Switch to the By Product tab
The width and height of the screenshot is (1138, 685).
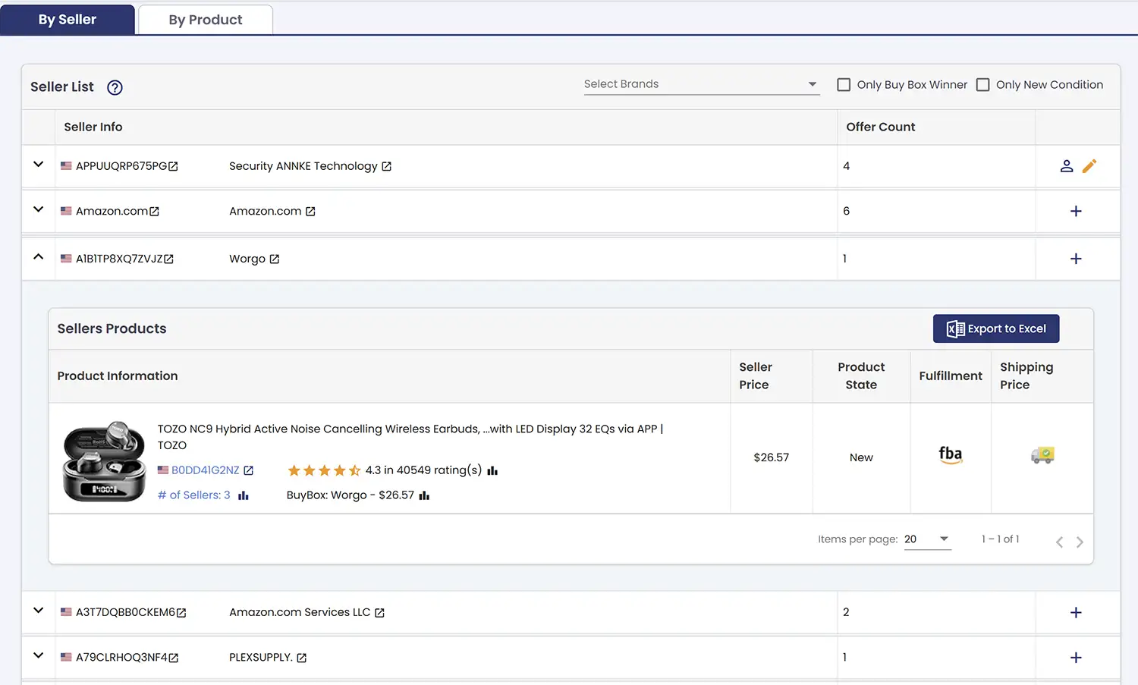(x=204, y=19)
